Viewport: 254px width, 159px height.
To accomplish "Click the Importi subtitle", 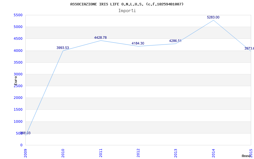I will (127, 11).
